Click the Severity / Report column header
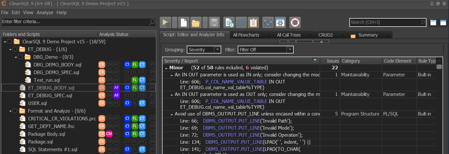This screenshot has height=154, width=449. [241, 61]
